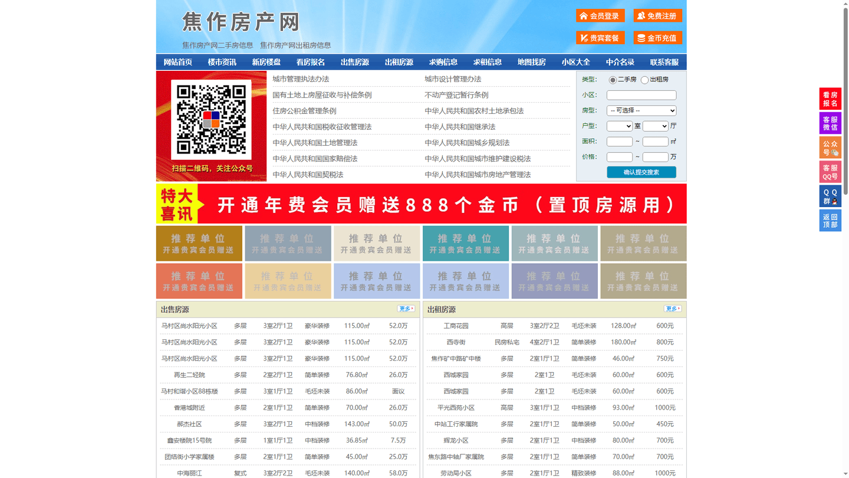Expand the 室 room count dropdown
This screenshot has height=478, width=849.
click(620, 126)
